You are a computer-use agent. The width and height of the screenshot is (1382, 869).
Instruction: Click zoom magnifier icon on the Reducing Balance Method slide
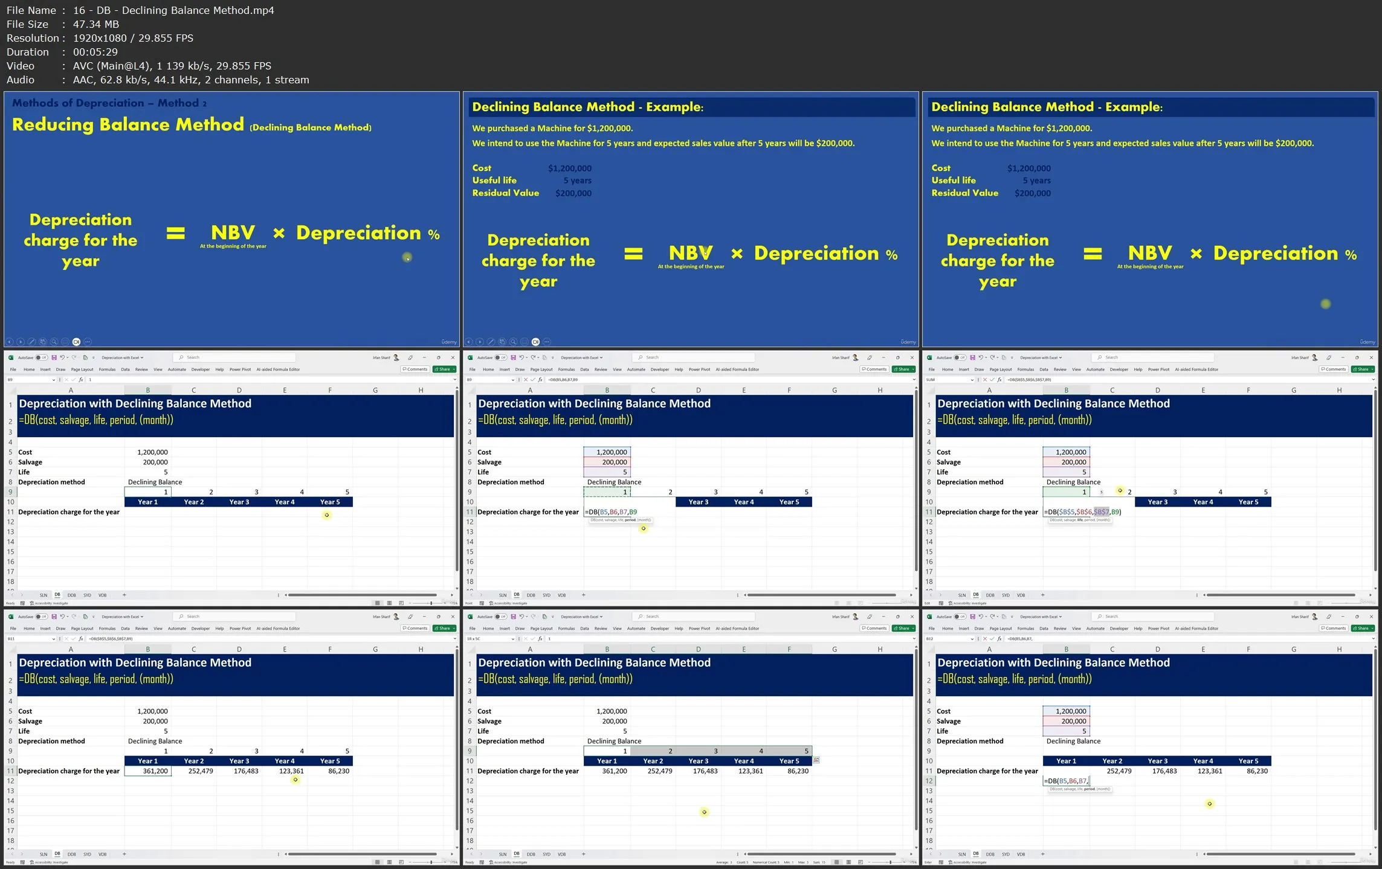pos(54,342)
